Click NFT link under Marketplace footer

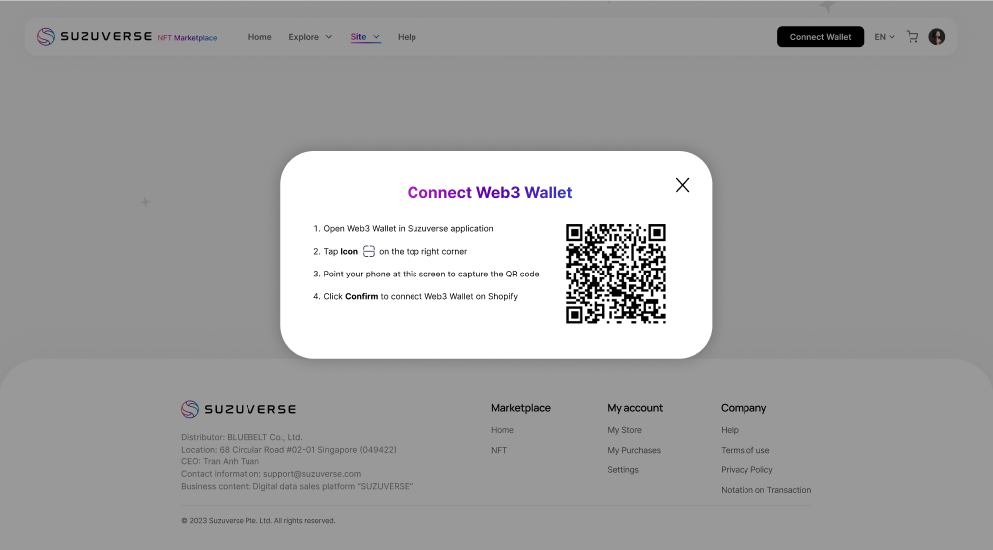[499, 450]
